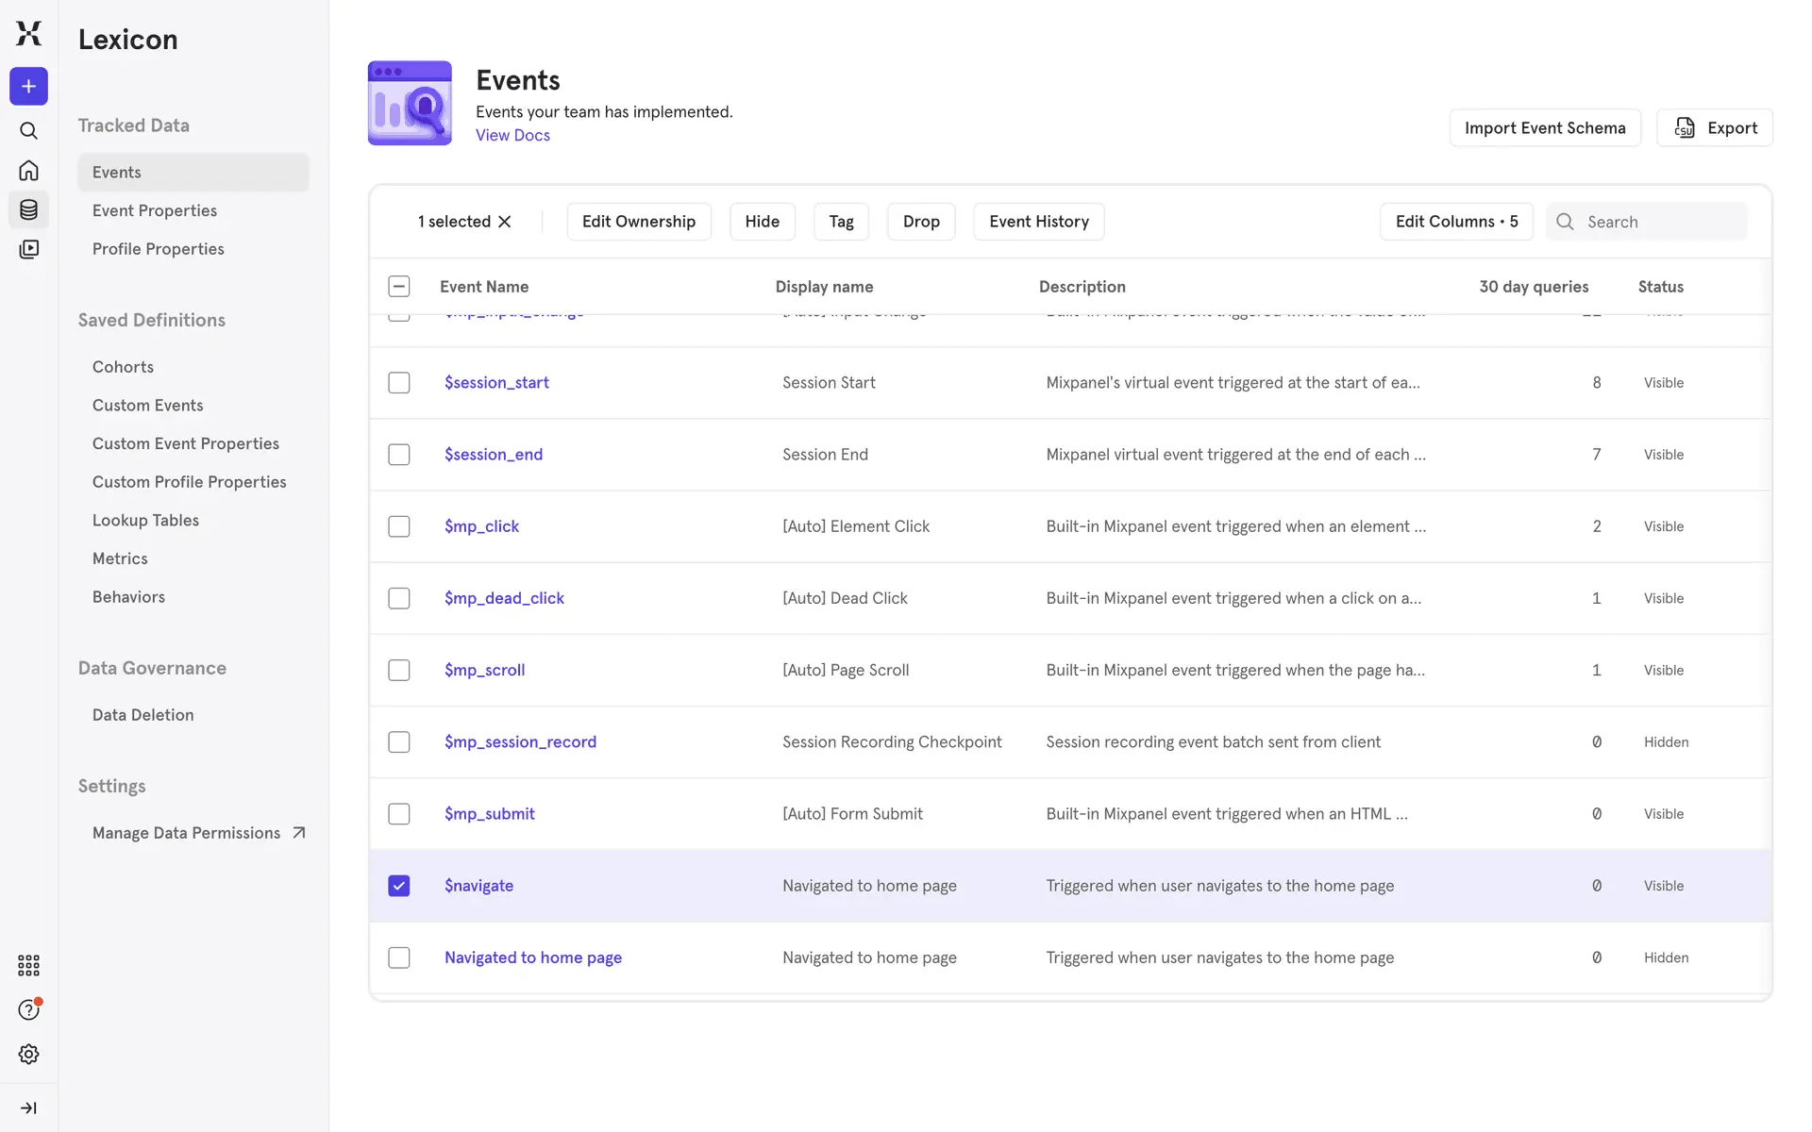Open the Tag dropdown button
This screenshot has width=1812, height=1132.
tap(841, 222)
